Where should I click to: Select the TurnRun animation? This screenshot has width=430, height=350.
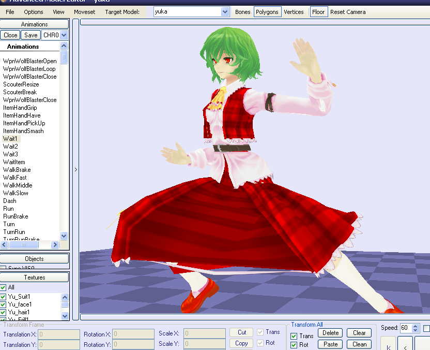pyautogui.click(x=14, y=232)
